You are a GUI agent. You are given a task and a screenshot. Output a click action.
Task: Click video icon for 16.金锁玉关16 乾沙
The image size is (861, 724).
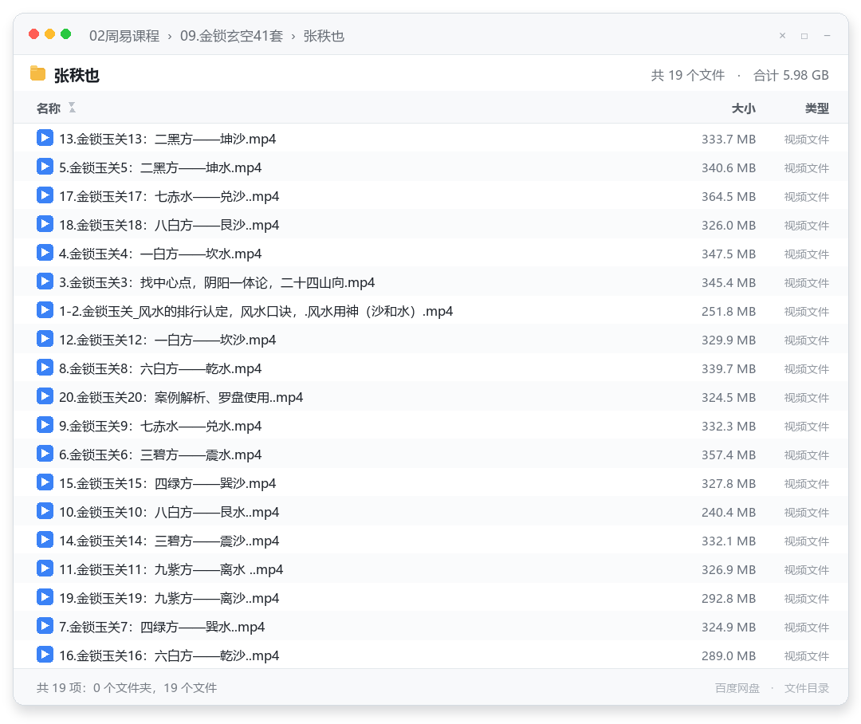(45, 655)
